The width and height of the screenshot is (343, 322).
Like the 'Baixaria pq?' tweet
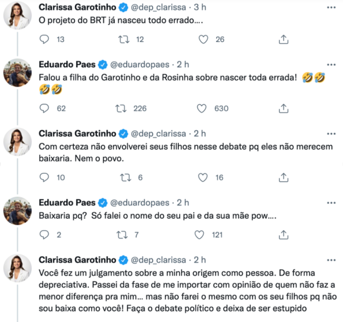click(x=199, y=235)
